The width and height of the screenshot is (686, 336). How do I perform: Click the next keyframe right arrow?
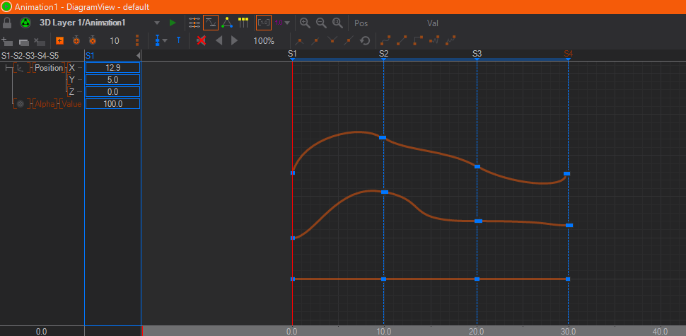coord(235,41)
